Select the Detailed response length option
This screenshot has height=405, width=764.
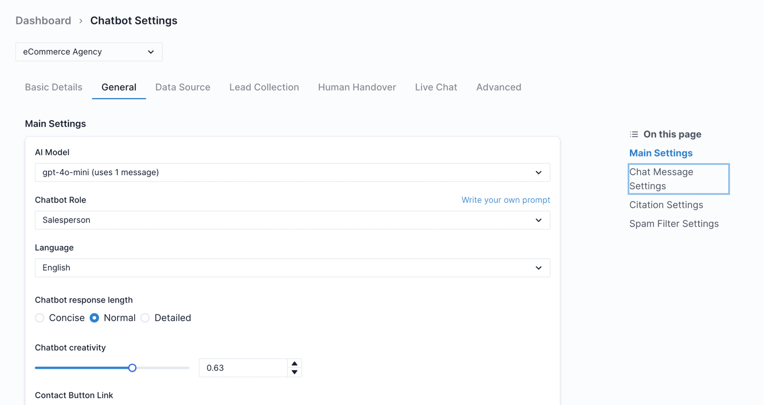145,317
